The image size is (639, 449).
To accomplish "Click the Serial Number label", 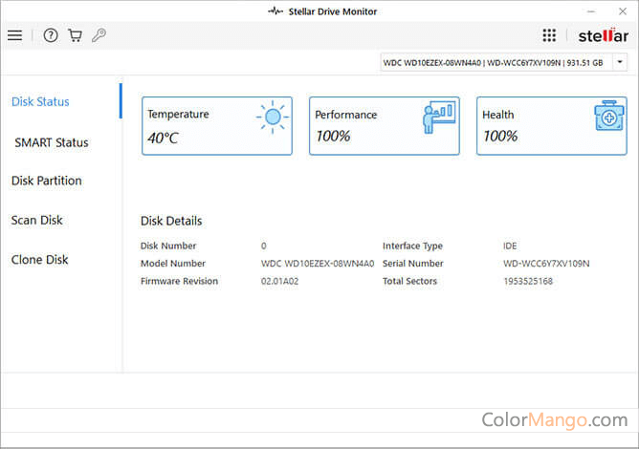I will (x=413, y=264).
